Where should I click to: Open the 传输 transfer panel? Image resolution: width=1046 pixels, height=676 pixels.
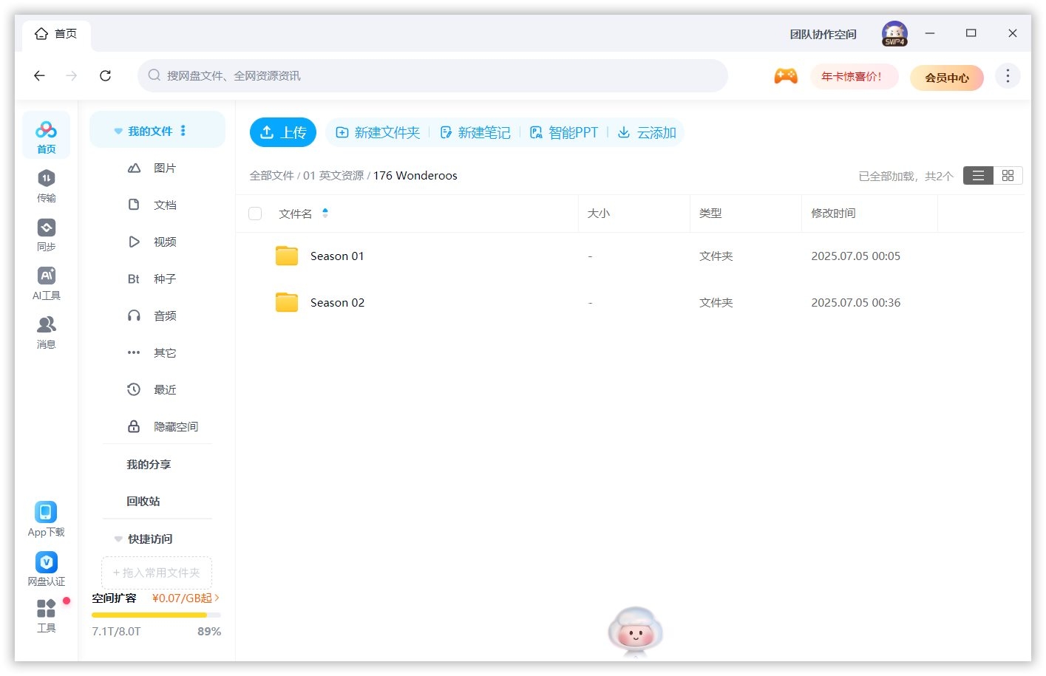pos(46,185)
